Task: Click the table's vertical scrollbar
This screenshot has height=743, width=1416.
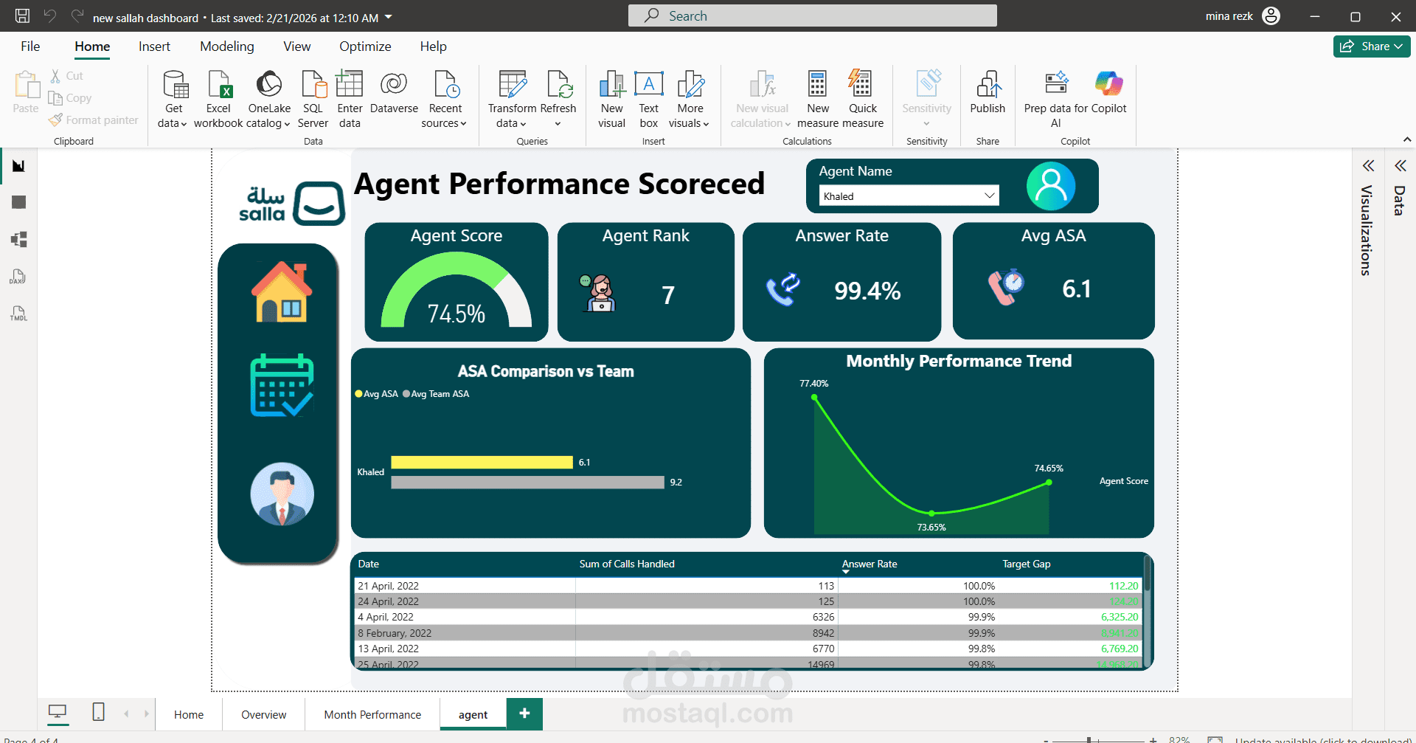Action: click(x=1147, y=573)
